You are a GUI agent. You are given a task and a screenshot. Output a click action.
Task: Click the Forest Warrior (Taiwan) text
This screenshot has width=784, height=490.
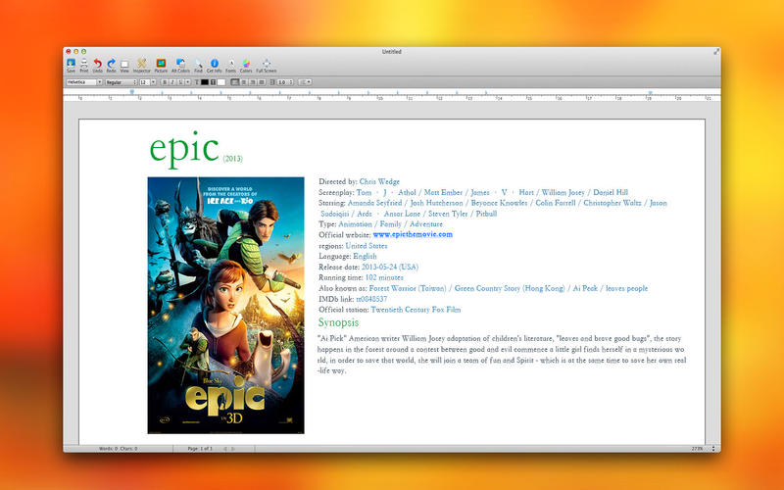[x=408, y=288]
